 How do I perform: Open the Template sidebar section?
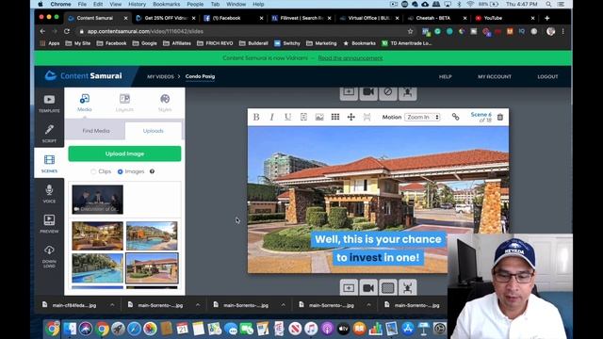point(49,104)
